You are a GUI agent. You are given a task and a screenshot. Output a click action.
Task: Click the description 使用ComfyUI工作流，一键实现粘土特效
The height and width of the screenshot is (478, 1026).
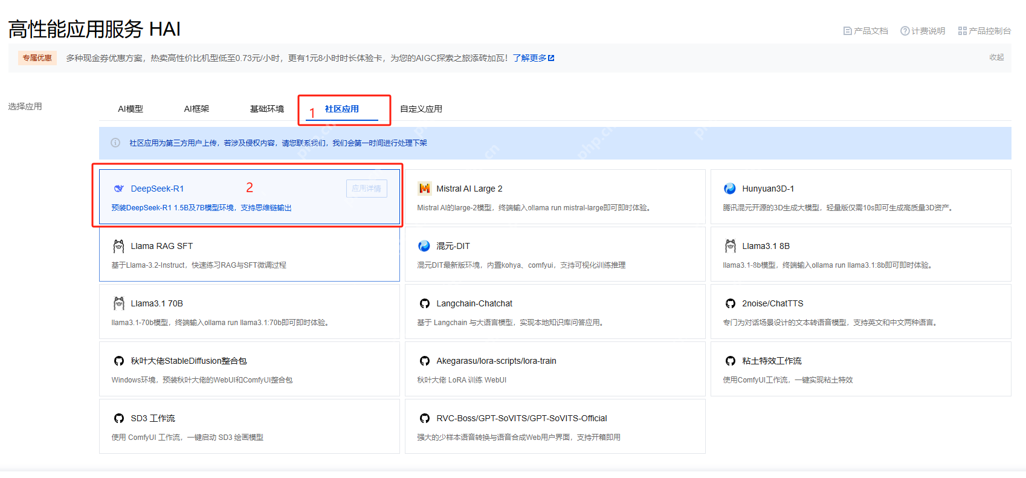click(x=788, y=380)
